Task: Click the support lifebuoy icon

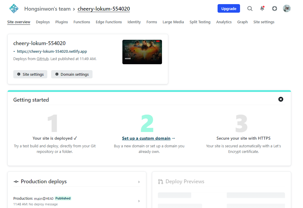Action: pyautogui.click(x=275, y=9)
